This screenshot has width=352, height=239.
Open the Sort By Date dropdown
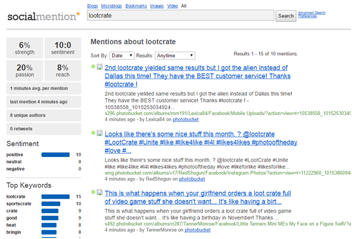(122, 56)
